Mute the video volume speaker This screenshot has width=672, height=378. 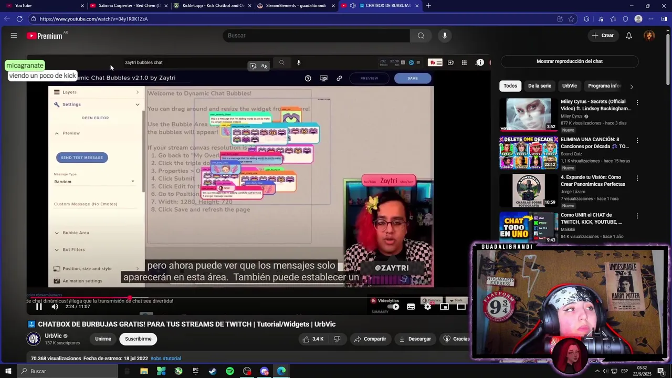(x=55, y=307)
